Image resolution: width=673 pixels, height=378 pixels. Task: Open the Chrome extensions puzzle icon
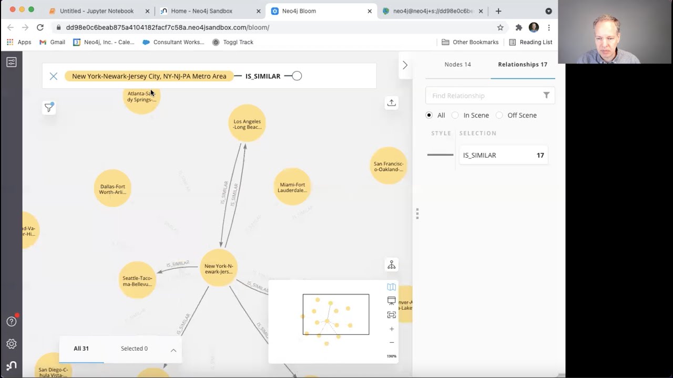click(518, 27)
